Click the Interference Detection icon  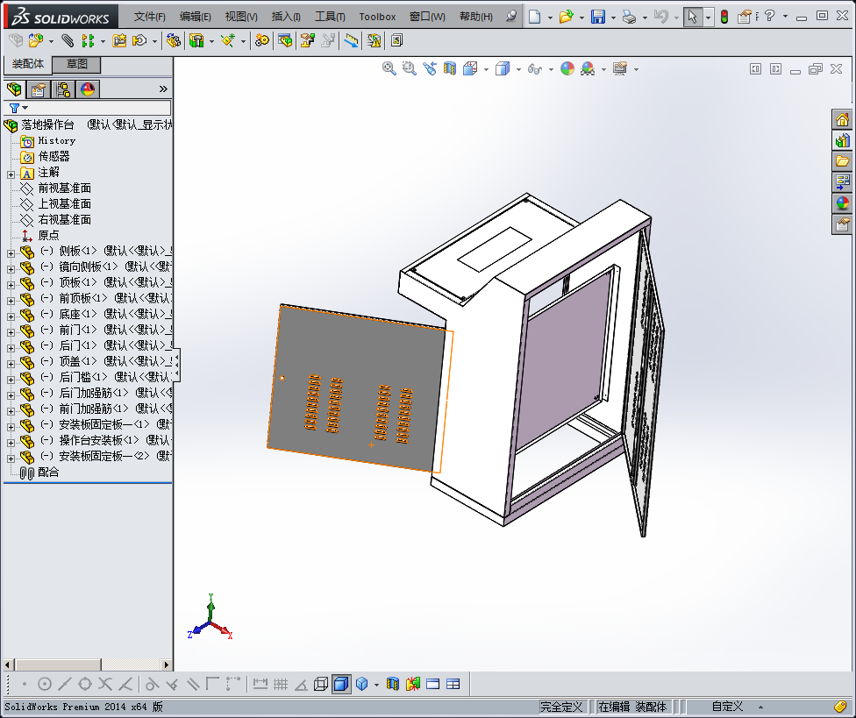(351, 40)
